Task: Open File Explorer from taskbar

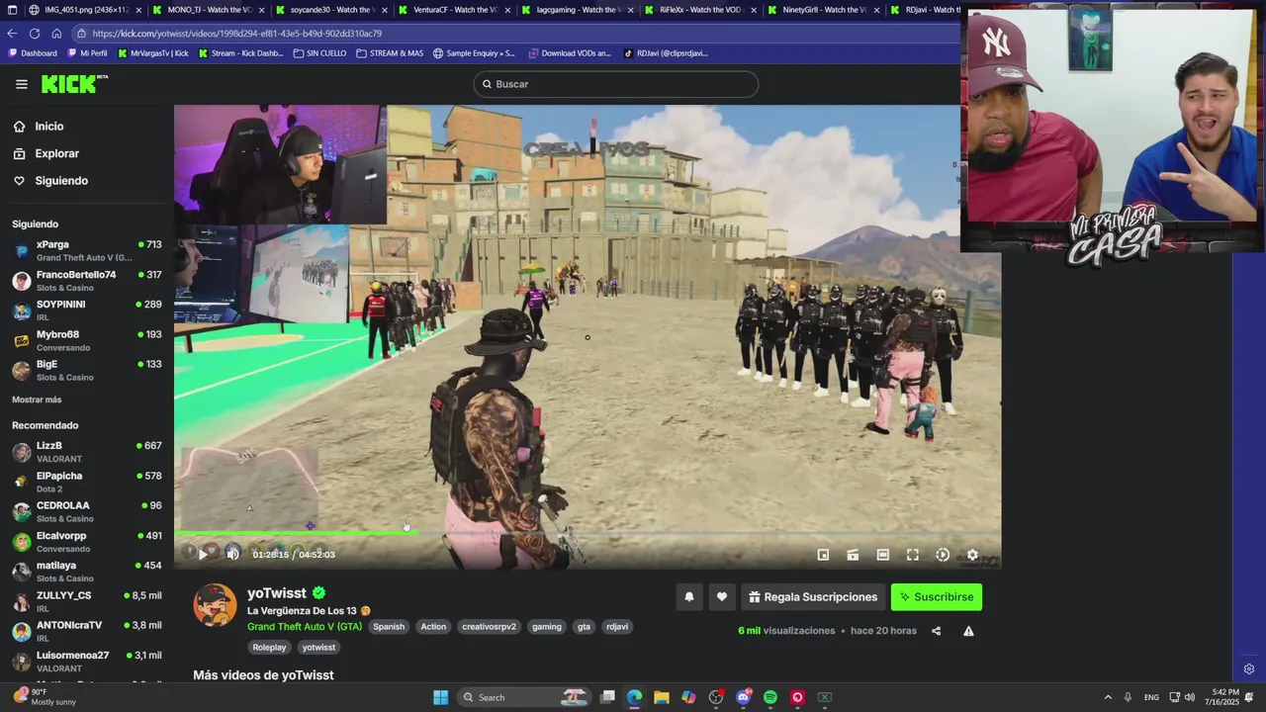Action: coord(661,697)
